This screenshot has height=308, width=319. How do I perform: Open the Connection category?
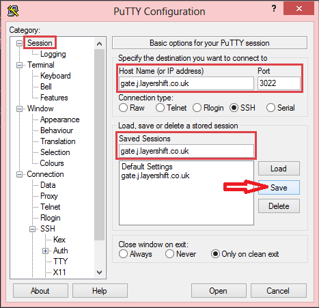(x=45, y=174)
